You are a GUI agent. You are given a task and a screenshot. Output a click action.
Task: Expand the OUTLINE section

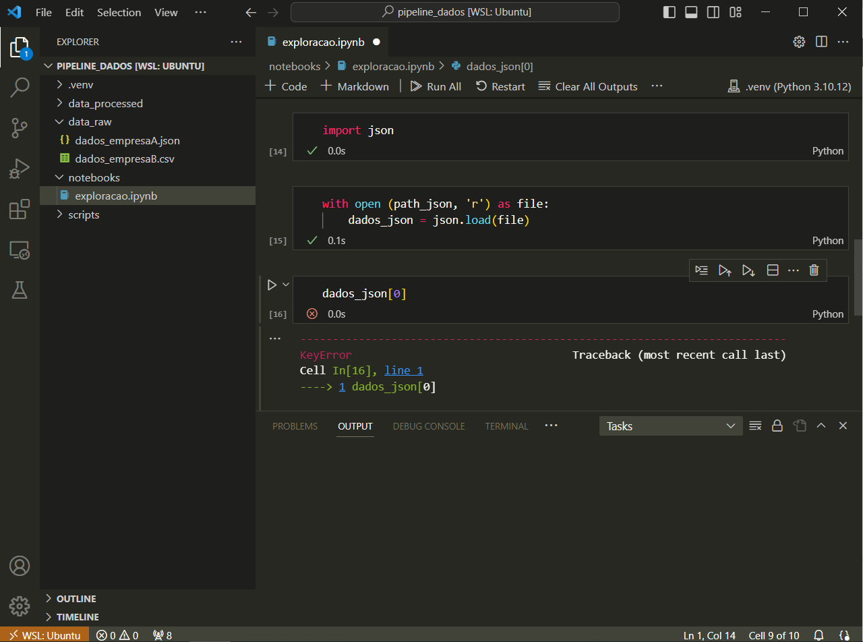click(148, 599)
